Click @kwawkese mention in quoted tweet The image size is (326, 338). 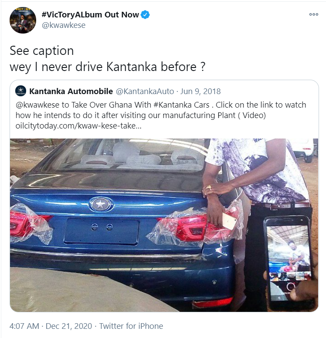(x=37, y=105)
